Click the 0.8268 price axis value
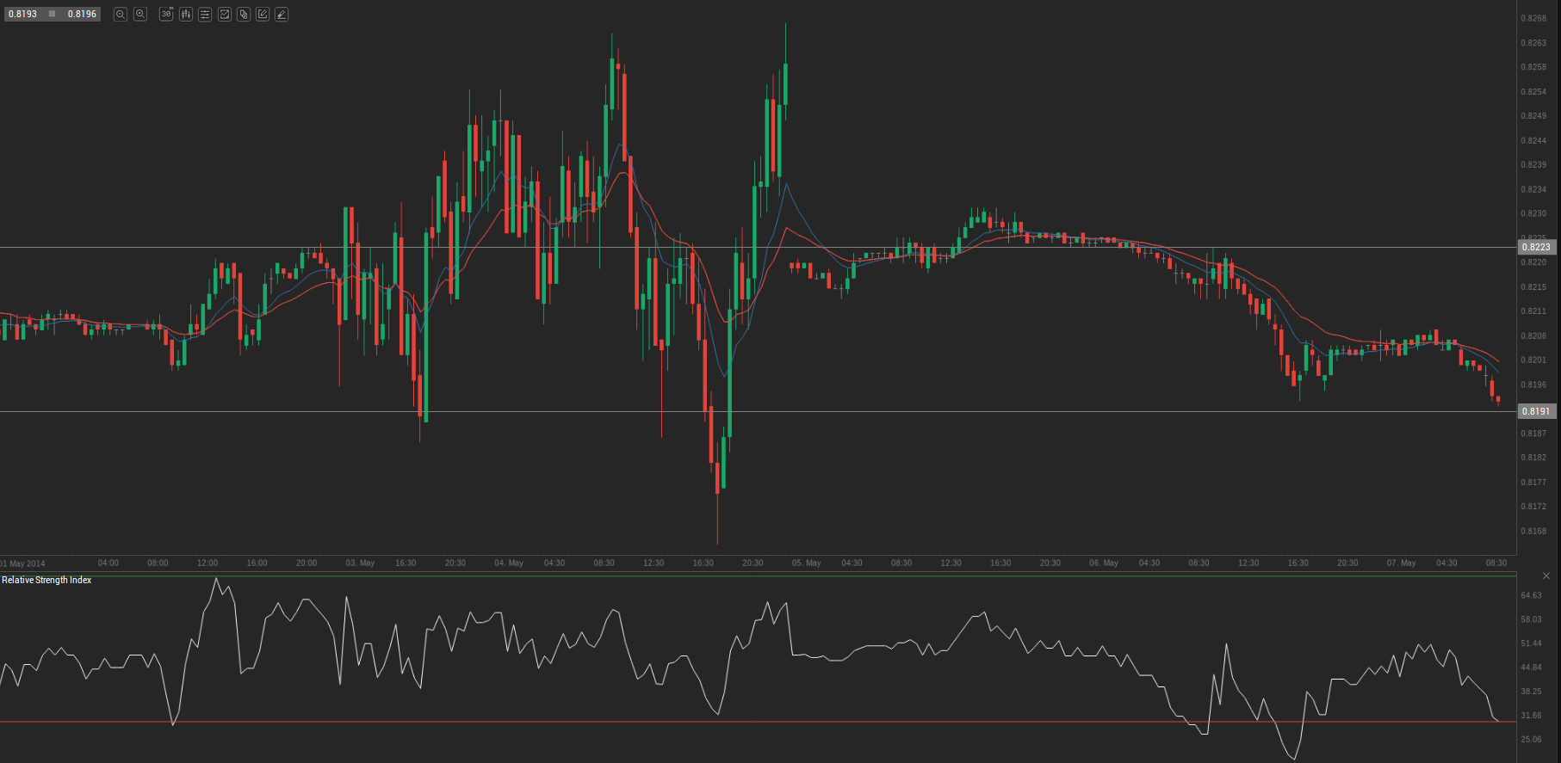 tap(1533, 18)
